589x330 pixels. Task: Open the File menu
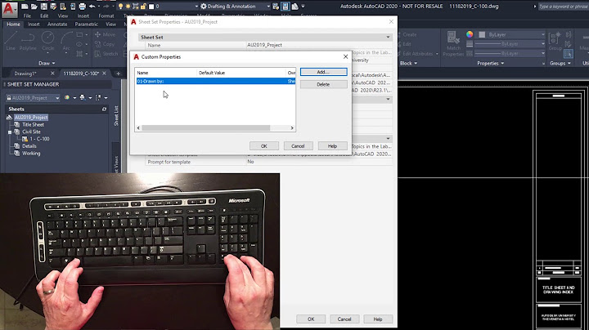click(x=28, y=16)
